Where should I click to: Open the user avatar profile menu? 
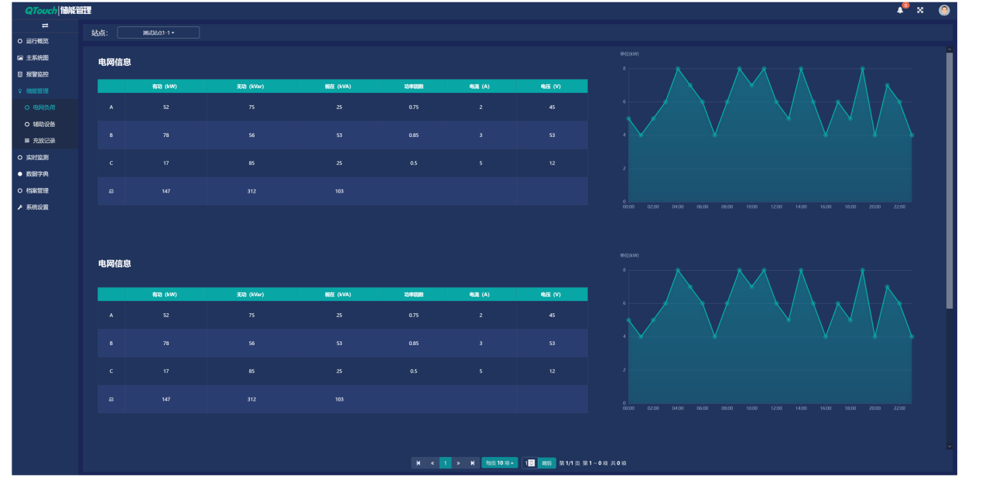(943, 10)
